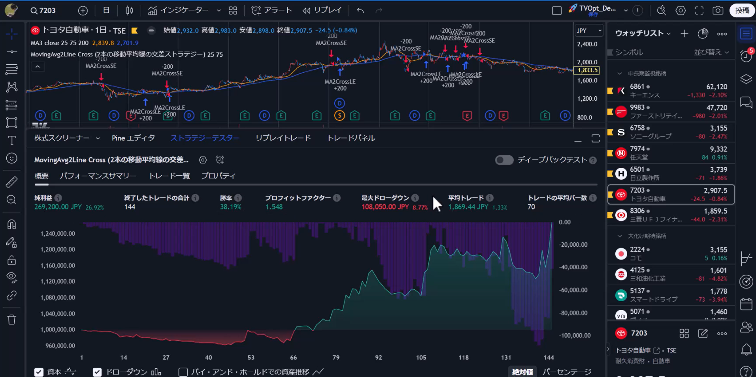Open the chart type candle selector
Screen dimensions: 756x377
(130, 11)
